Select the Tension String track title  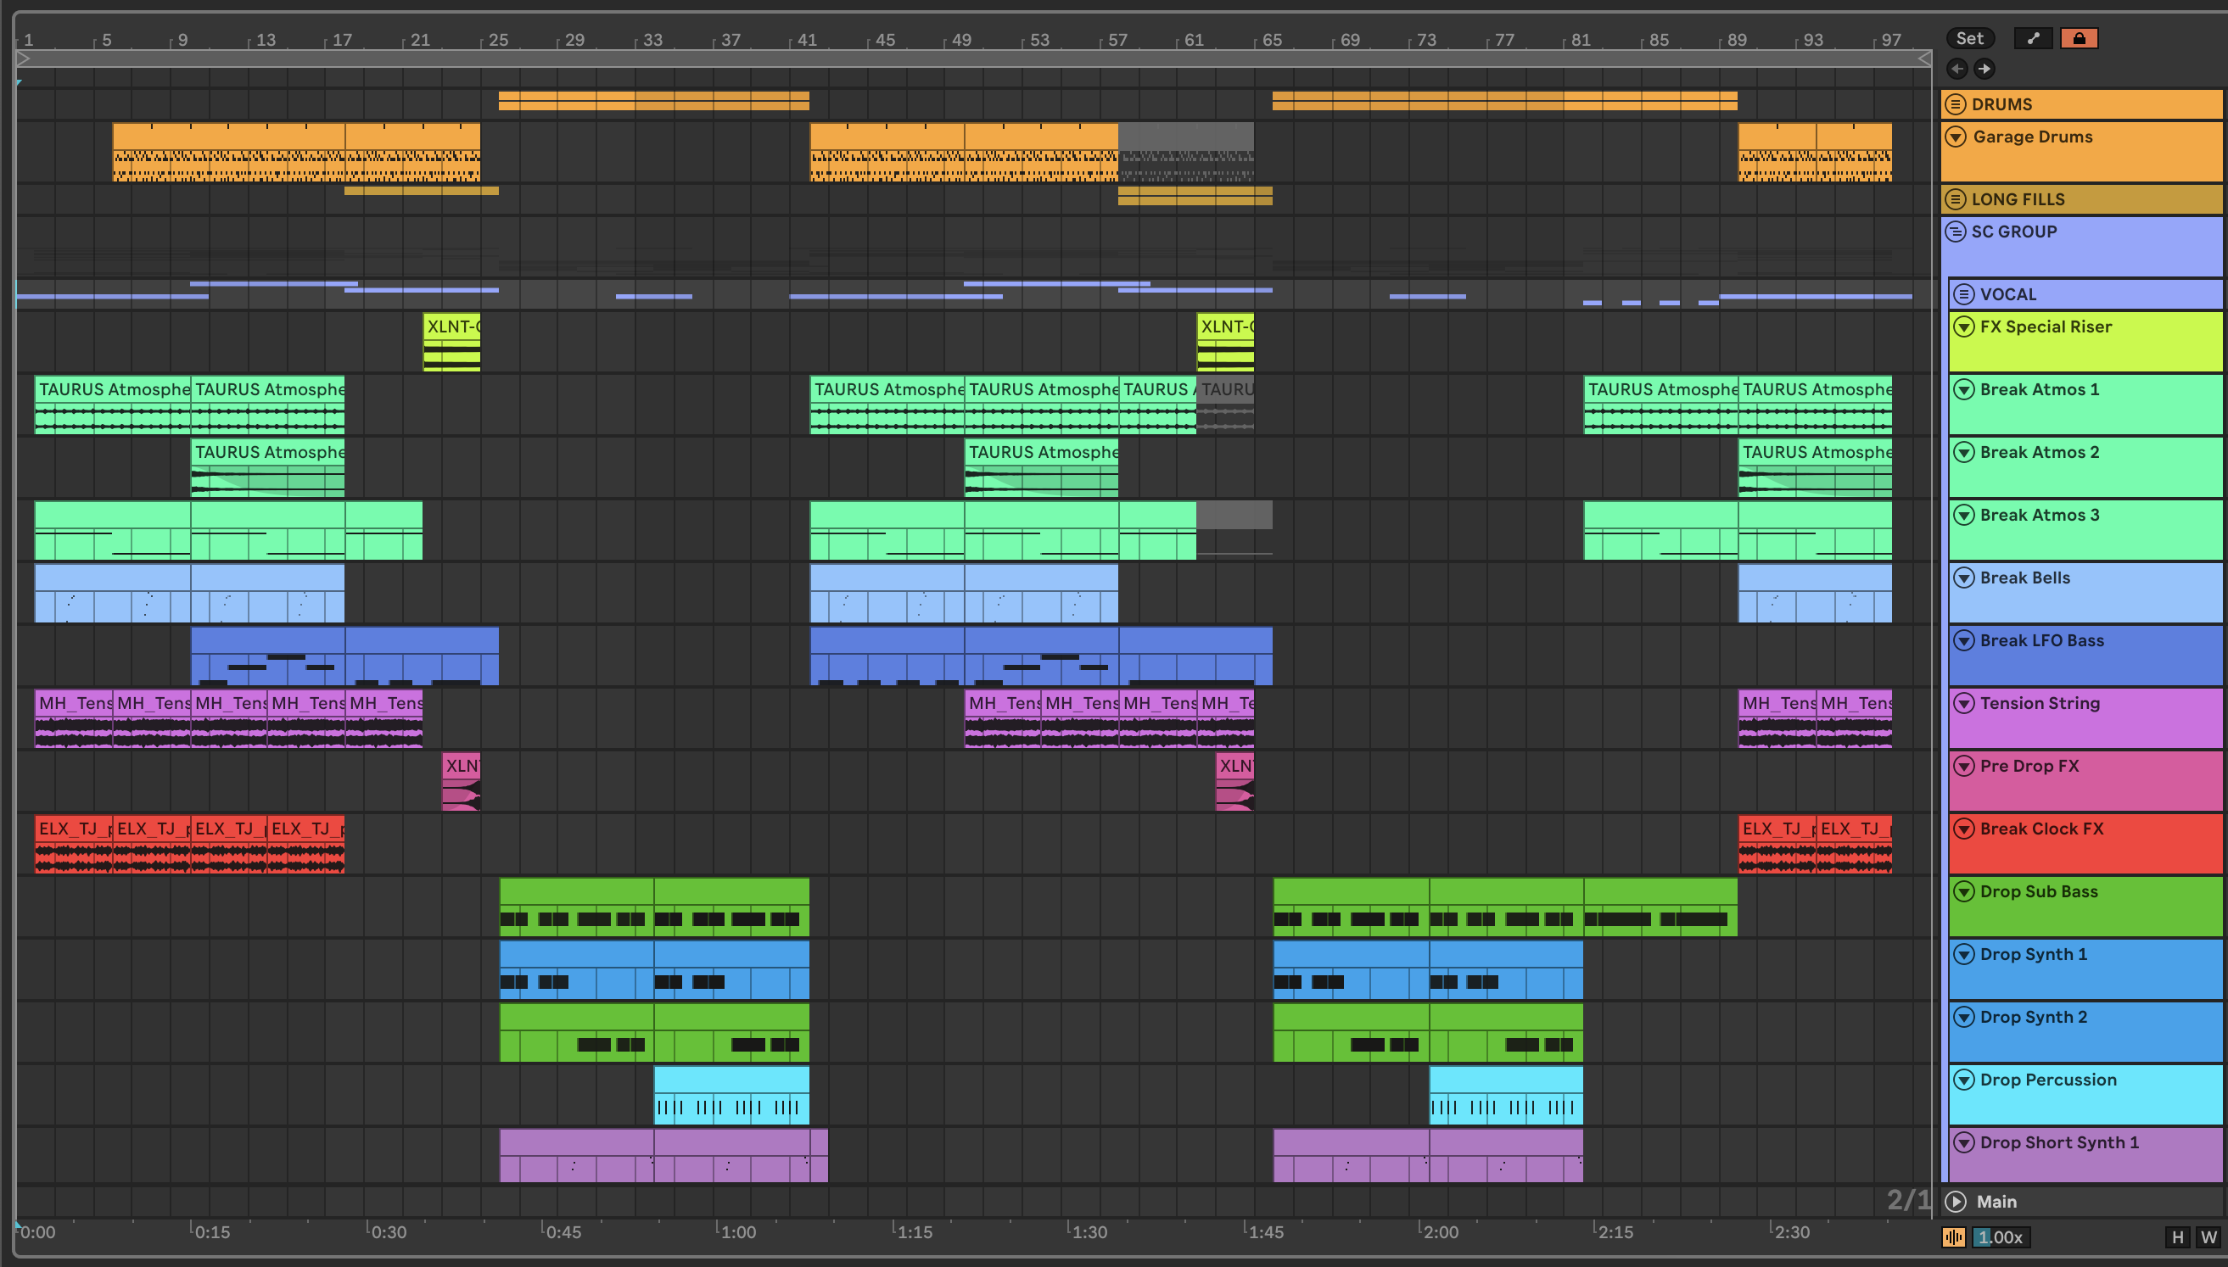(x=2039, y=703)
